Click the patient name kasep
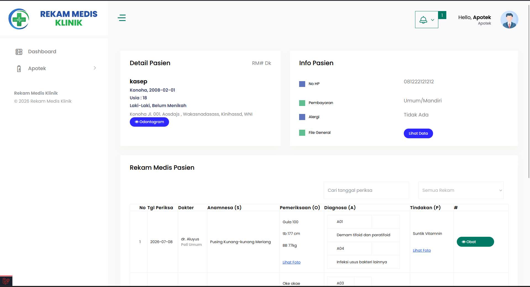This screenshot has width=530, height=287. coord(138,81)
